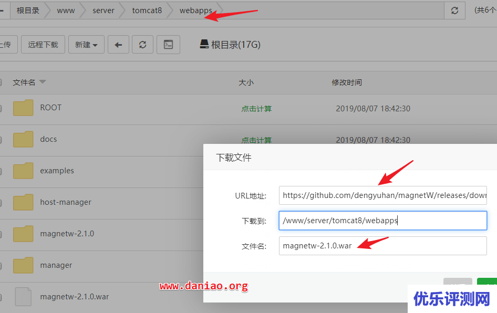The height and width of the screenshot is (313, 497).
Task: Open the docs folder icon
Action: click(23, 139)
